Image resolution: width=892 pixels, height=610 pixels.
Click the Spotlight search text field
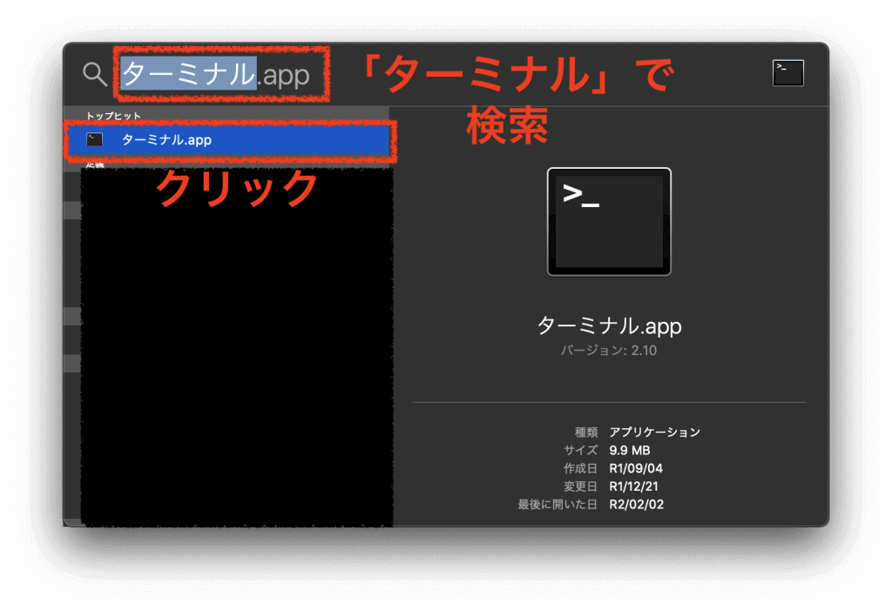coord(216,75)
